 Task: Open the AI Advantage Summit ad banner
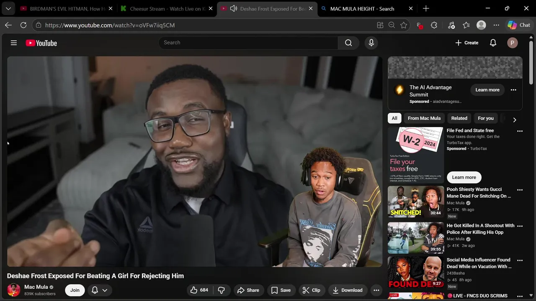point(455,67)
